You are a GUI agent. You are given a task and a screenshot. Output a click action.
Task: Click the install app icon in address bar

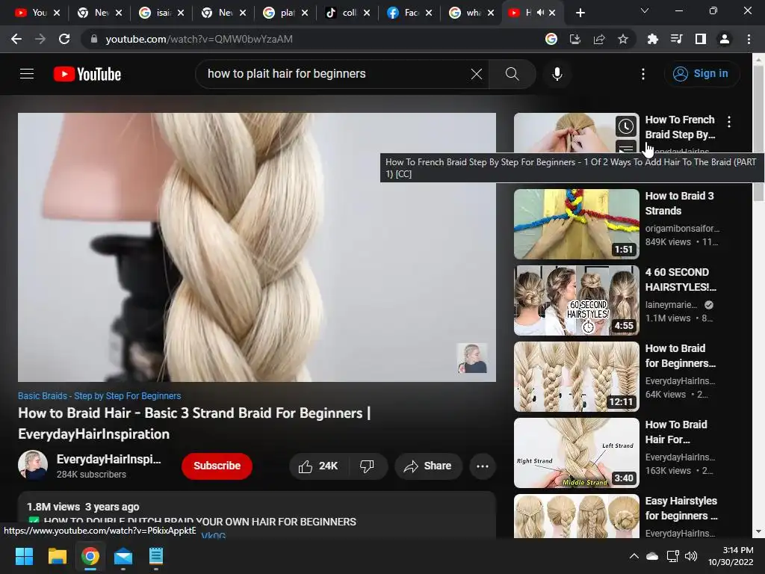[574, 39]
